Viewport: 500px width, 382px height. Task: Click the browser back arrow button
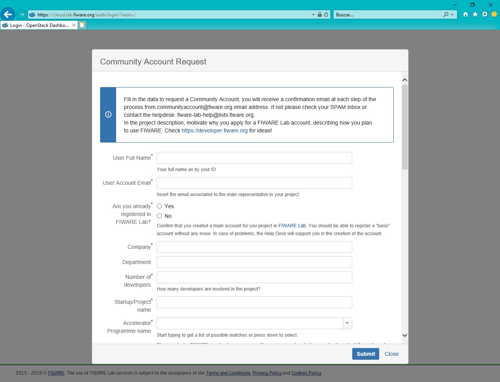pos(7,14)
